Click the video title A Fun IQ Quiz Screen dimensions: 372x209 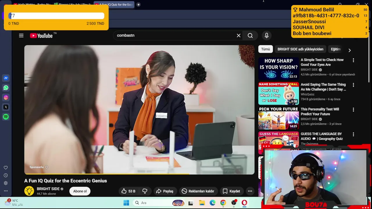[x=66, y=181]
